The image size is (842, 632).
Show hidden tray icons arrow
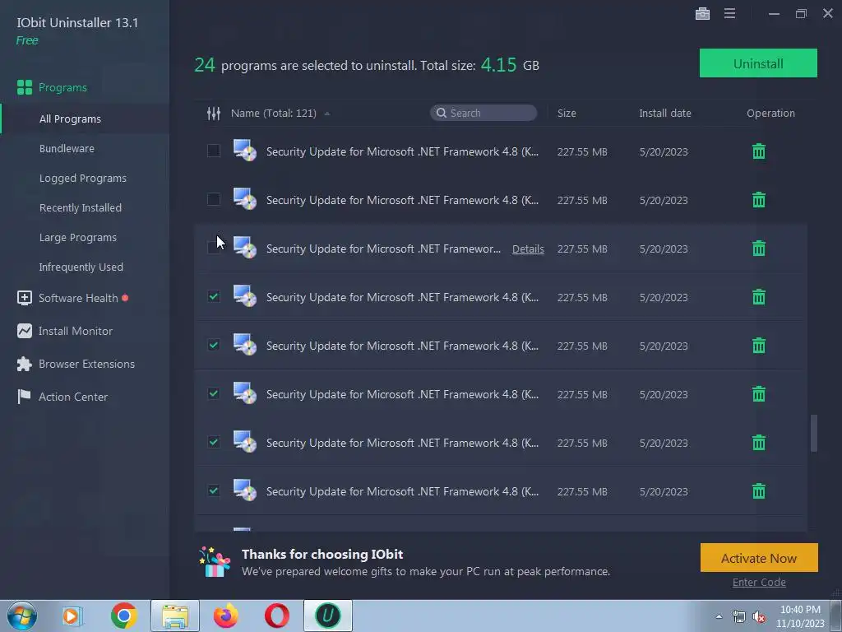719,616
